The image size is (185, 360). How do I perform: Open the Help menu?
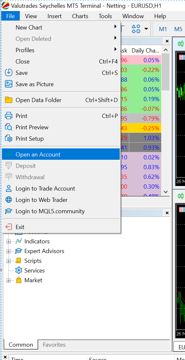click(160, 16)
